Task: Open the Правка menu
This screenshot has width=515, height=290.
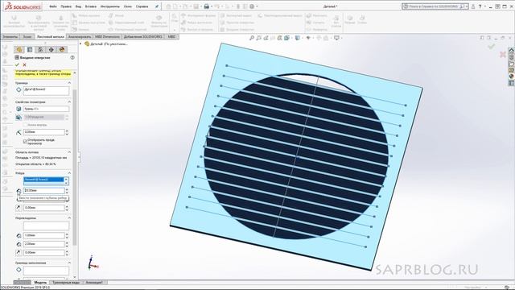Action: [66, 6]
